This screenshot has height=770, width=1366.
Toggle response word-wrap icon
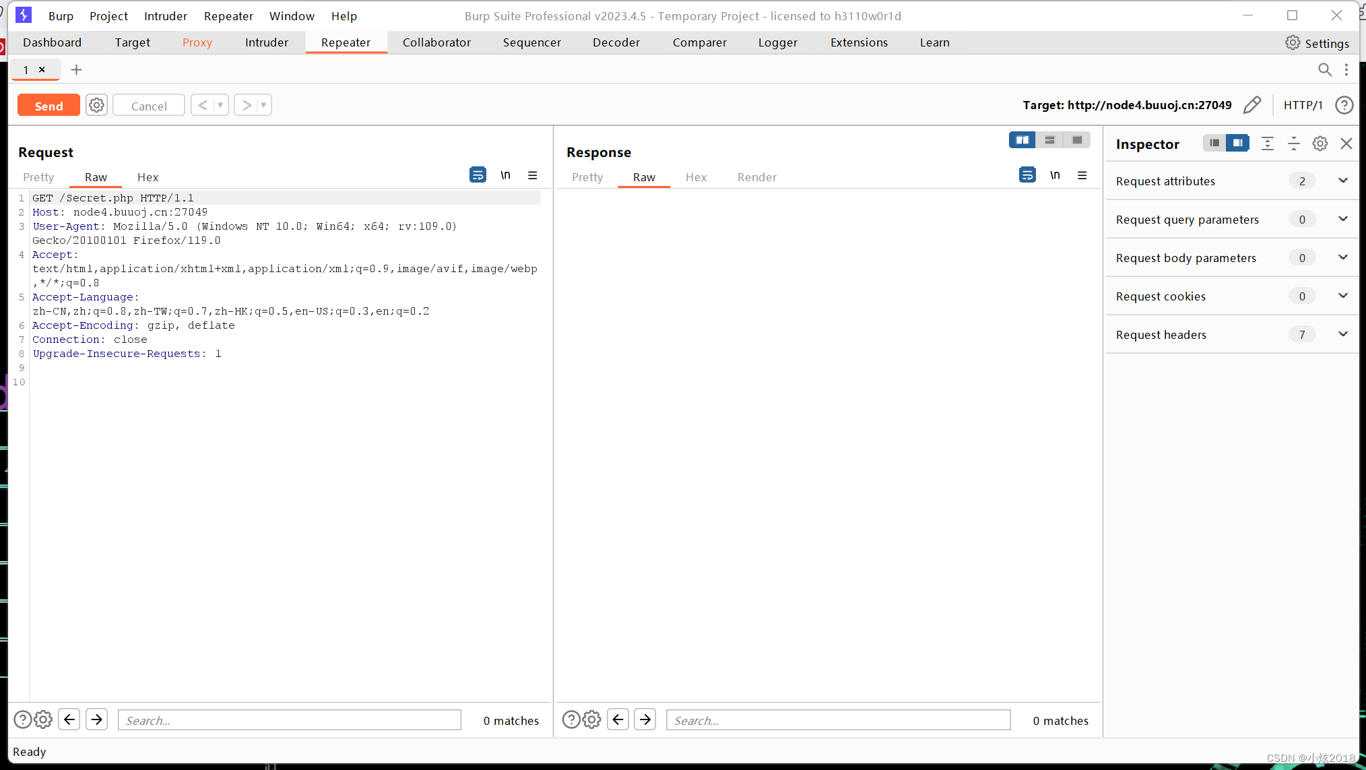pos(1027,175)
